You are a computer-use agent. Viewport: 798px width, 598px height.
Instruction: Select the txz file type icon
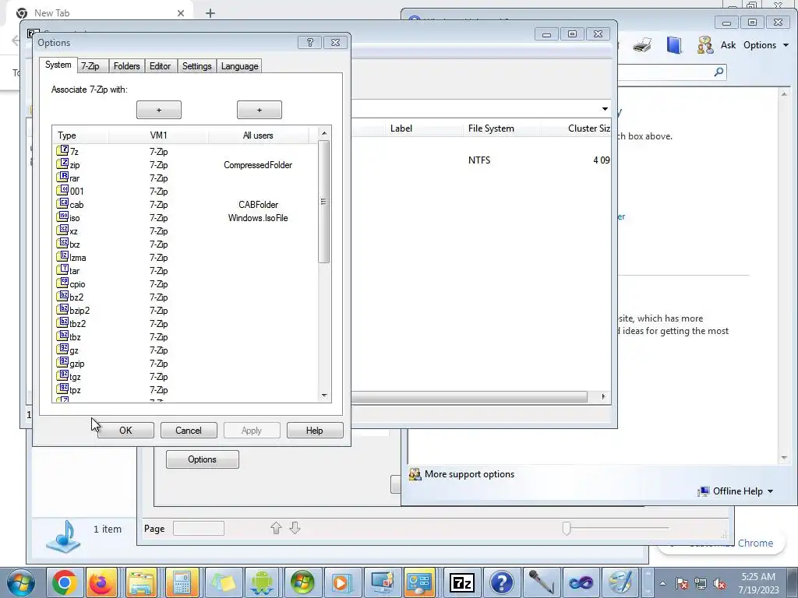pos(62,243)
